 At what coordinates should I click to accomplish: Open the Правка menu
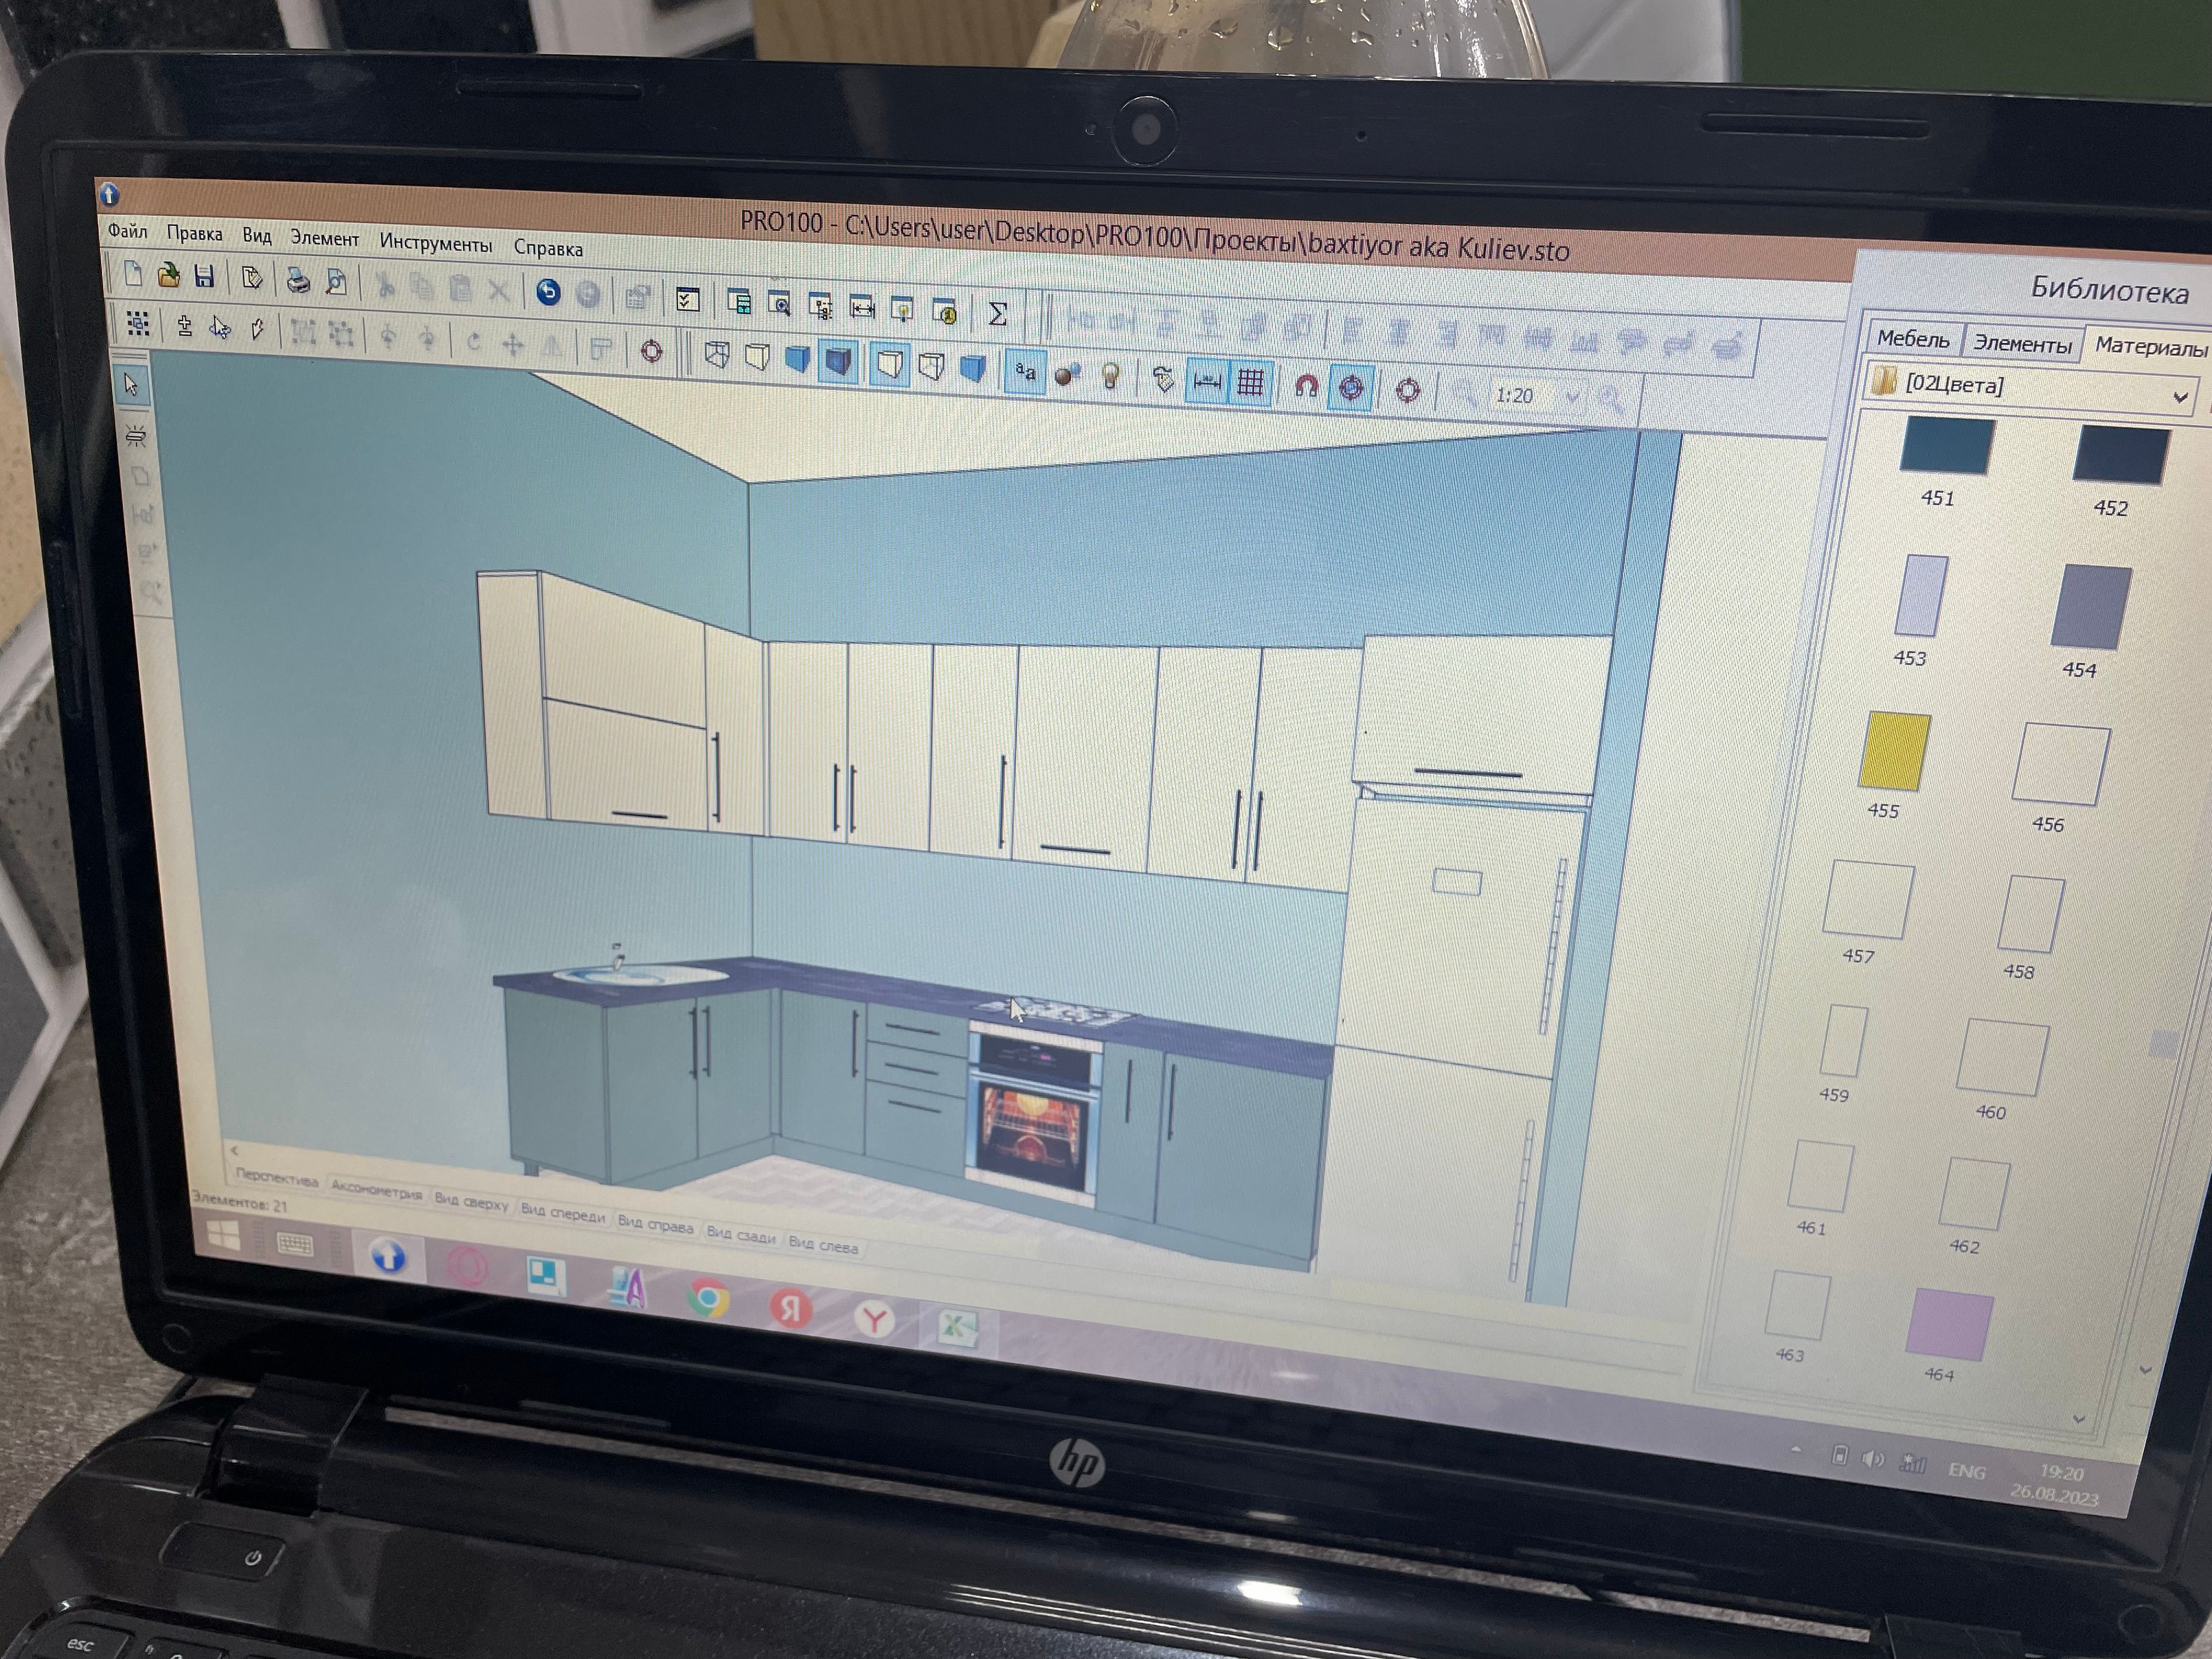pos(194,234)
